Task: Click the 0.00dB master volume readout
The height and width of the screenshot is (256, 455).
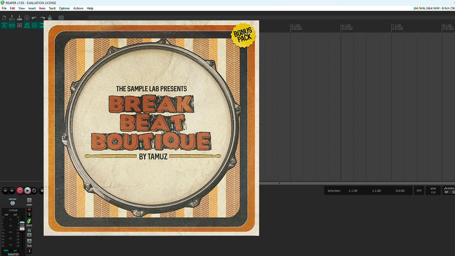Action: (13, 210)
